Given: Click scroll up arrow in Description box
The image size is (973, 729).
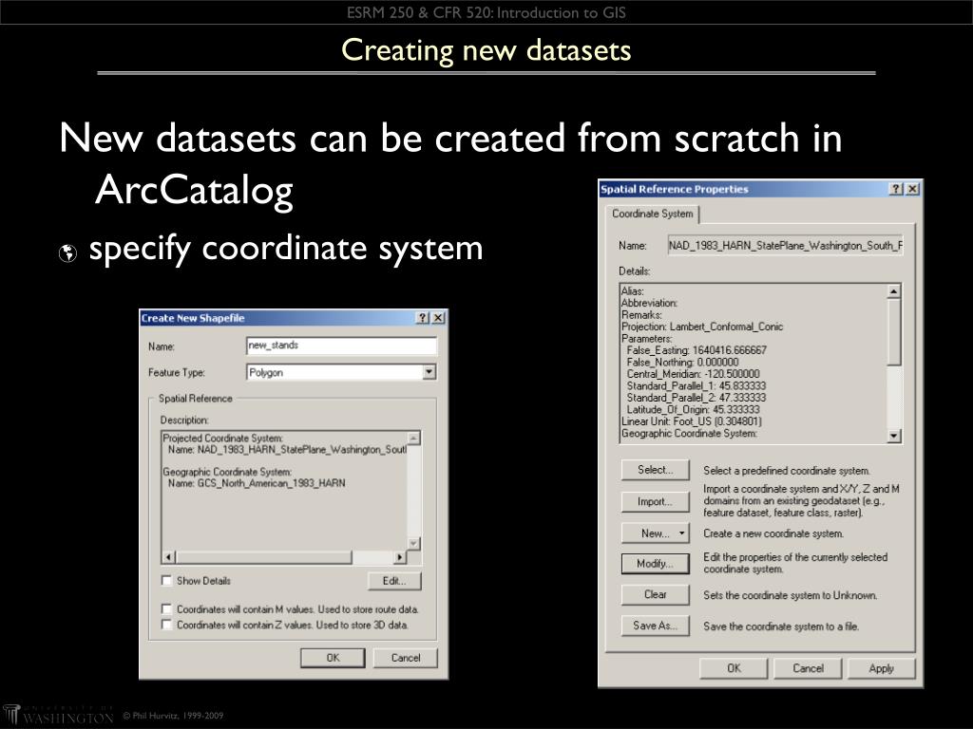Looking at the screenshot, I should [x=414, y=439].
